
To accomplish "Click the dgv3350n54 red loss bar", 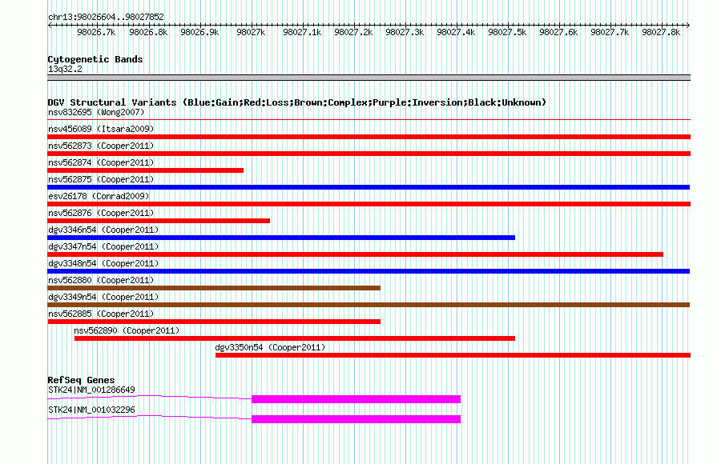I will (453, 355).
